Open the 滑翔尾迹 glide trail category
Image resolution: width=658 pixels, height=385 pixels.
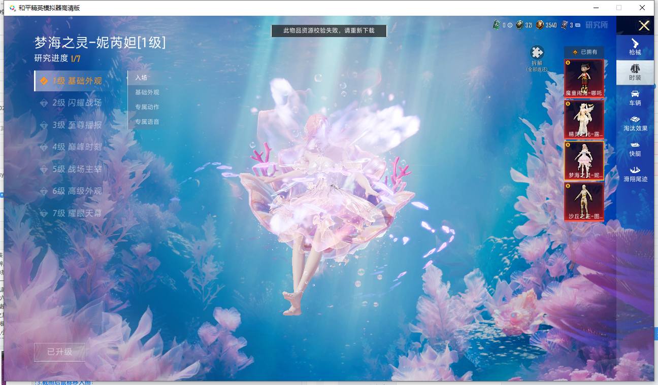[x=635, y=174]
